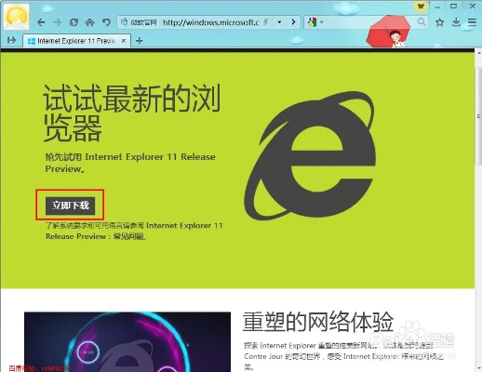Screen dimensions: 482x372
Task: Open a new tab with plus icon
Action: click(x=140, y=41)
